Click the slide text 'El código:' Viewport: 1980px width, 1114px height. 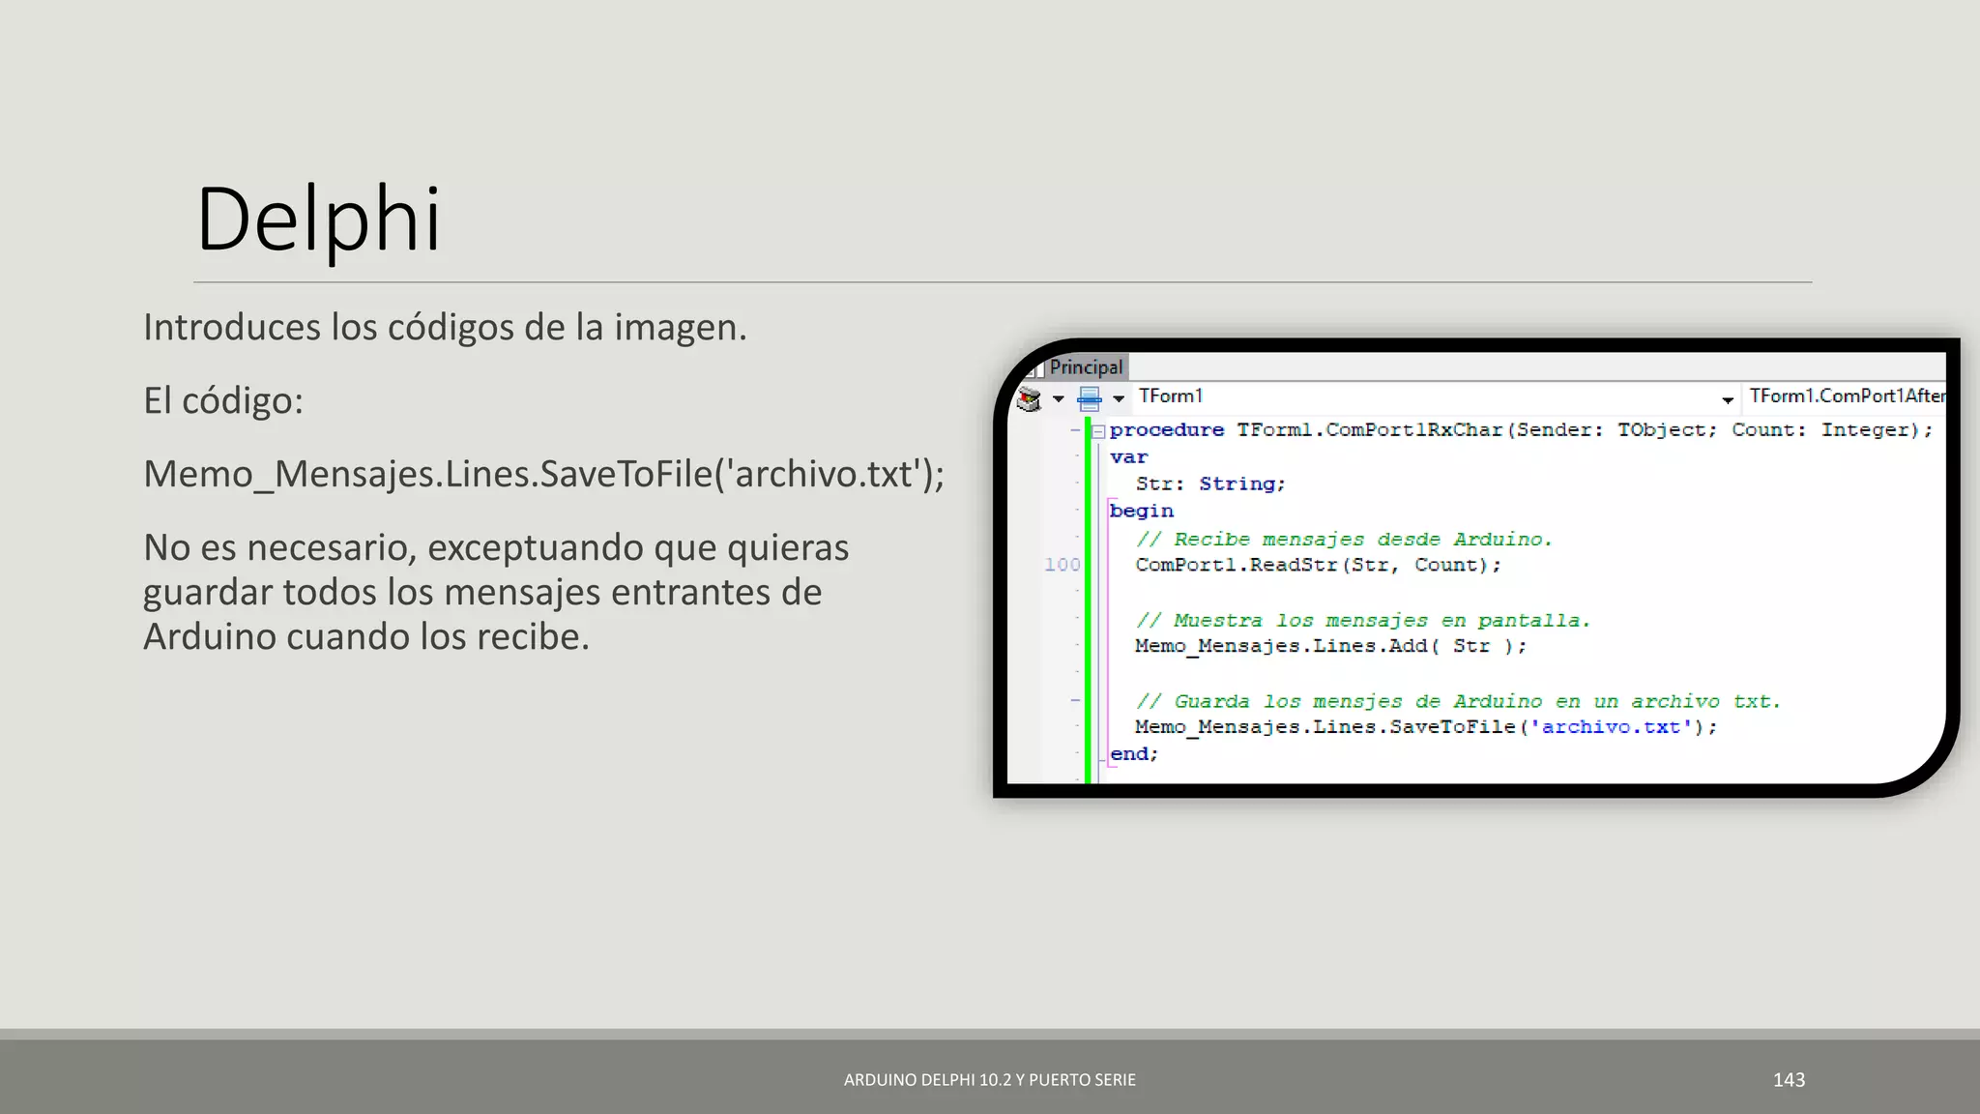click(223, 401)
